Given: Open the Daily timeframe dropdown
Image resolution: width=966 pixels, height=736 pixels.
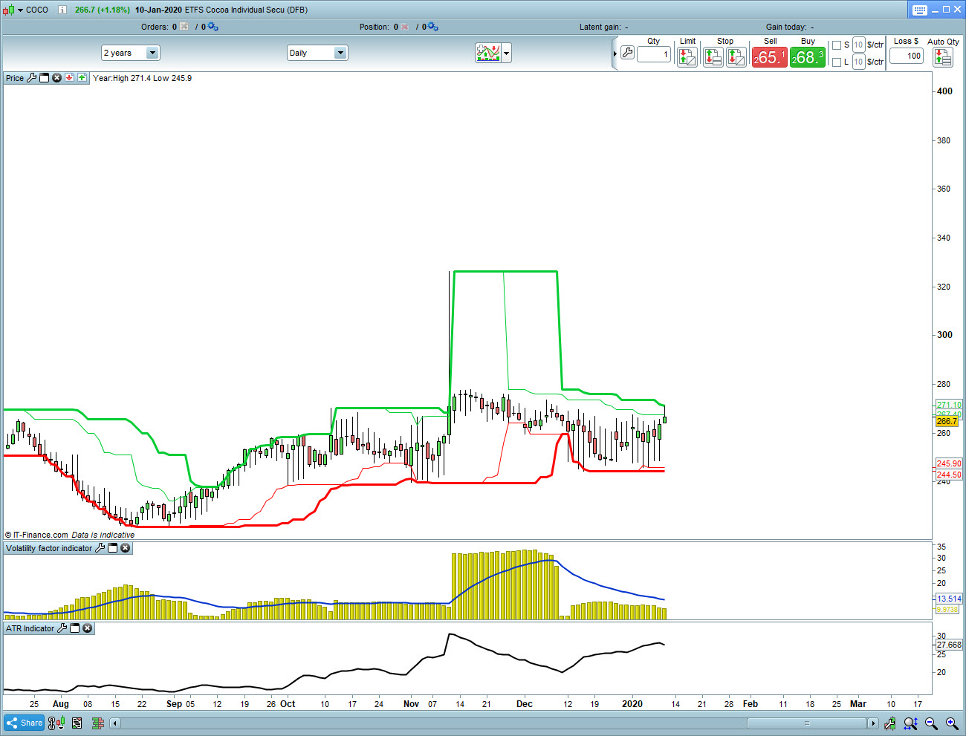Looking at the screenshot, I should click(x=317, y=53).
